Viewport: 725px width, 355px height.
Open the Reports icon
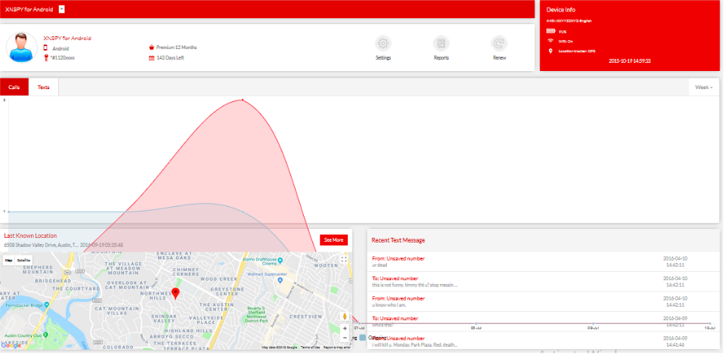[x=441, y=44]
